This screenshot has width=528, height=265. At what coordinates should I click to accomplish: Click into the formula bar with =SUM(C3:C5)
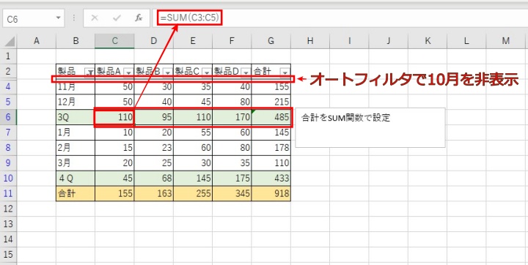coord(340,18)
